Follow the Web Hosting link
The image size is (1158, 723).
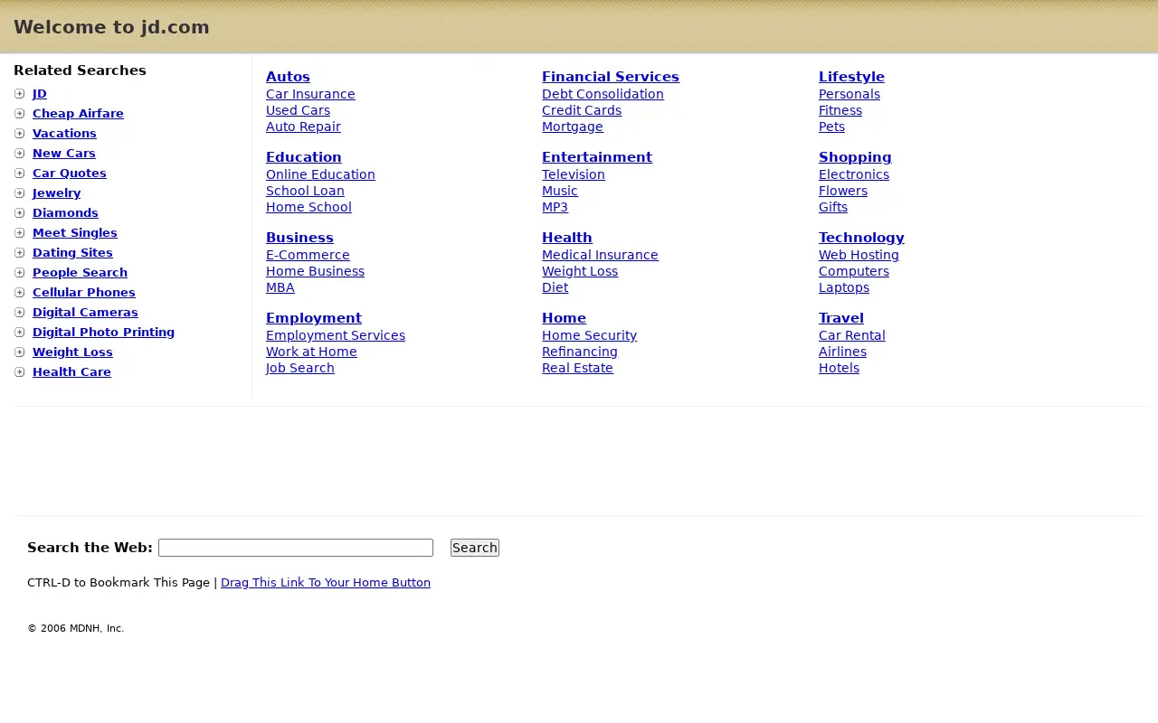tap(859, 255)
